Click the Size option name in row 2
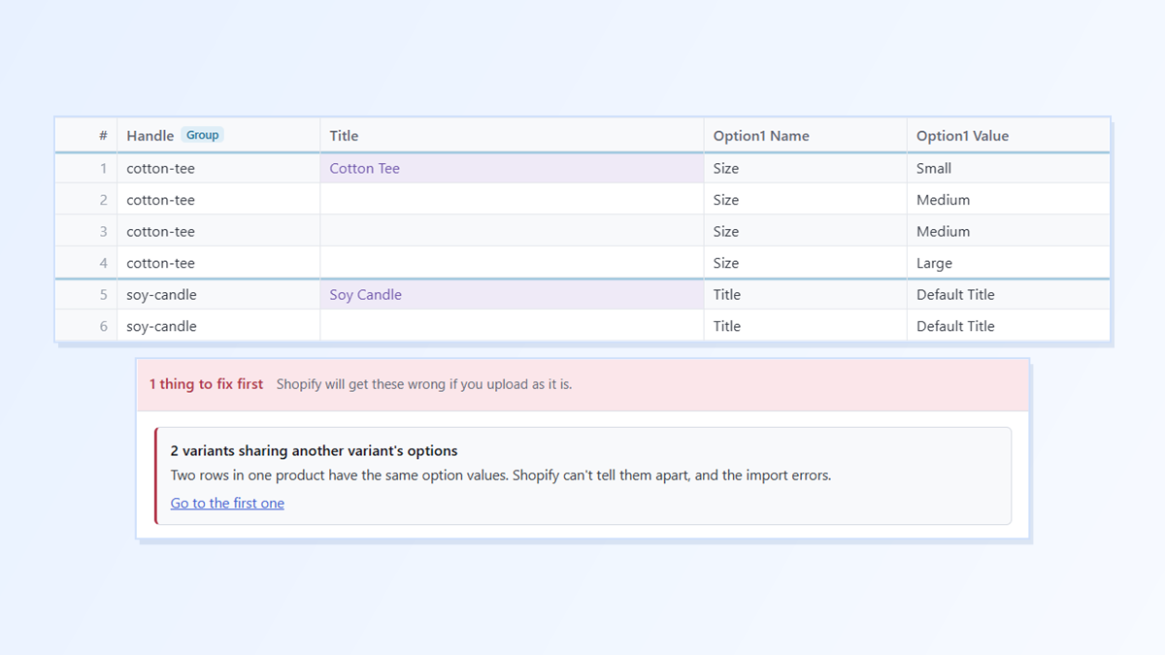The image size is (1165, 655). pyautogui.click(x=805, y=200)
